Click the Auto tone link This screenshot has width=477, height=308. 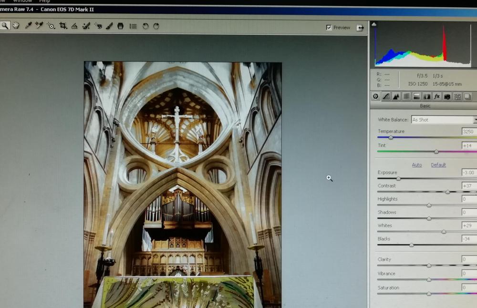point(417,165)
